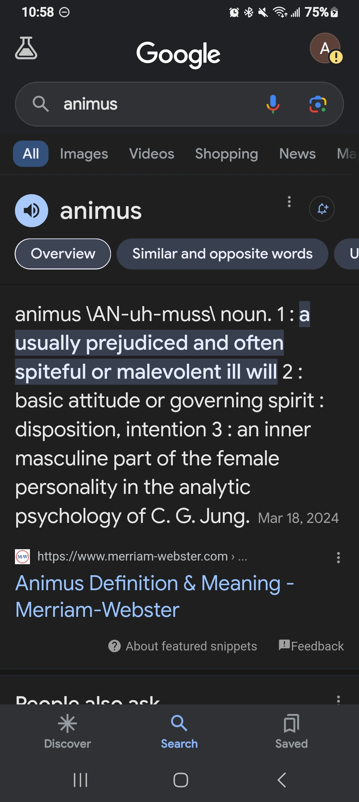Open About featured snippets help
The height and width of the screenshot is (802, 359).
(x=183, y=646)
